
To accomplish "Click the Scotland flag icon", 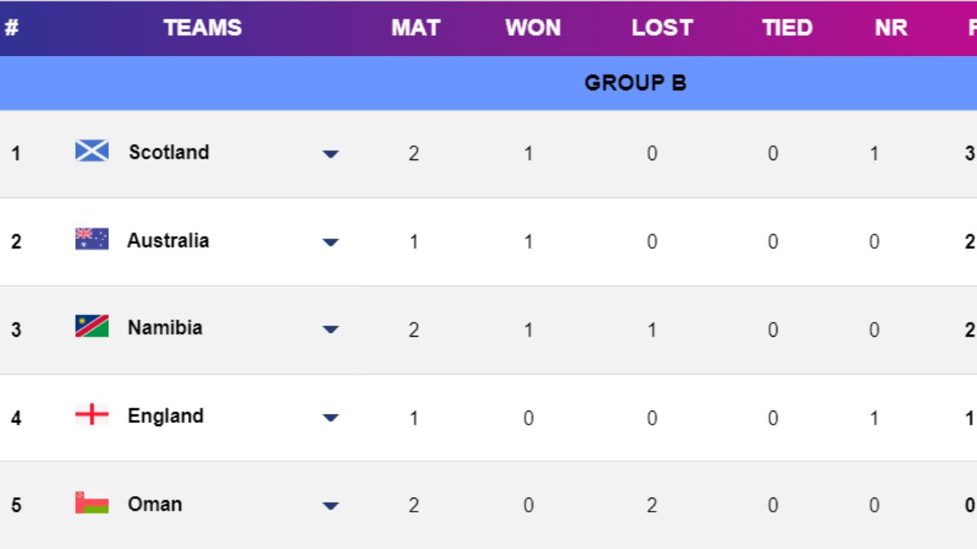I will click(x=92, y=151).
